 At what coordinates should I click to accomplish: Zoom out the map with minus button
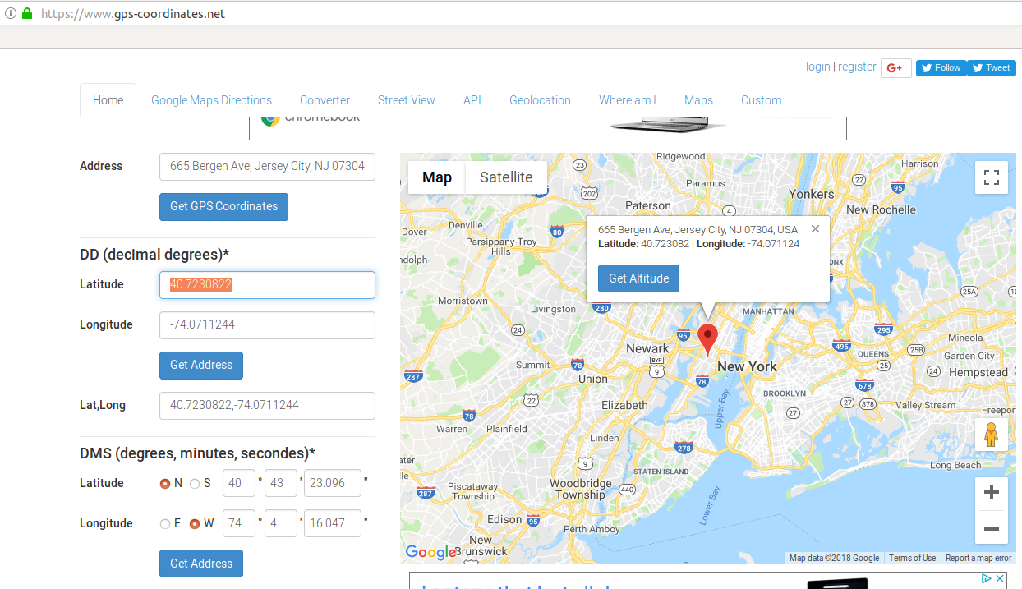(x=992, y=528)
